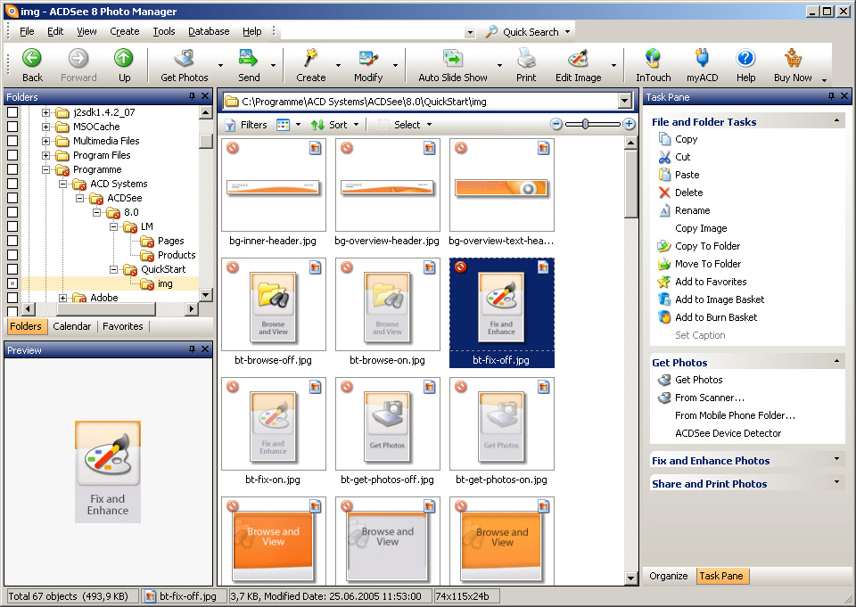Switch to the Calendar tab
This screenshot has width=856, height=607.
click(72, 326)
